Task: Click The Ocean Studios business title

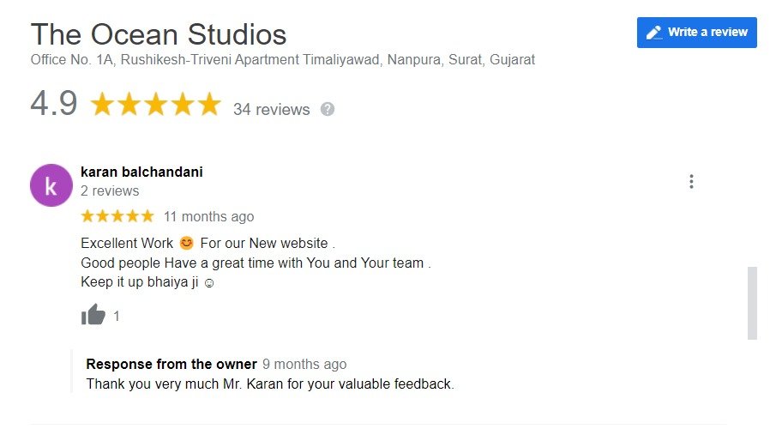Action: coord(159,34)
